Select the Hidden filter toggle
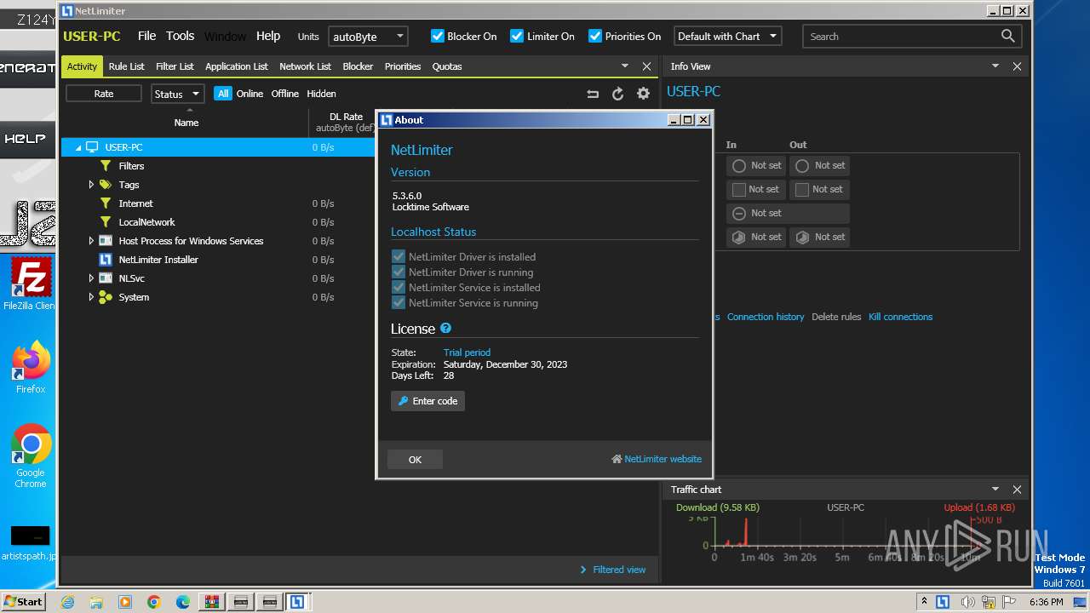This screenshot has width=1090, height=613. click(322, 94)
